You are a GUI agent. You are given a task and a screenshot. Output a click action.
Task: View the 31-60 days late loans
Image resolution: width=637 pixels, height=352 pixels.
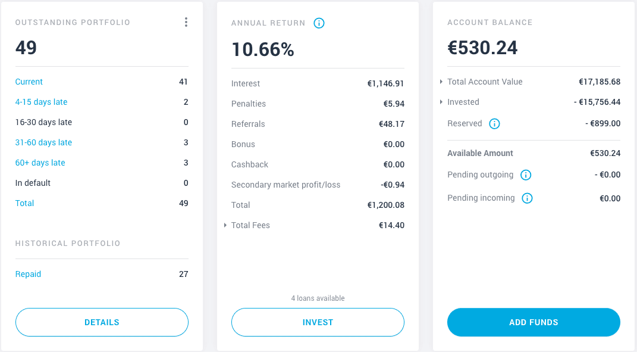click(43, 142)
